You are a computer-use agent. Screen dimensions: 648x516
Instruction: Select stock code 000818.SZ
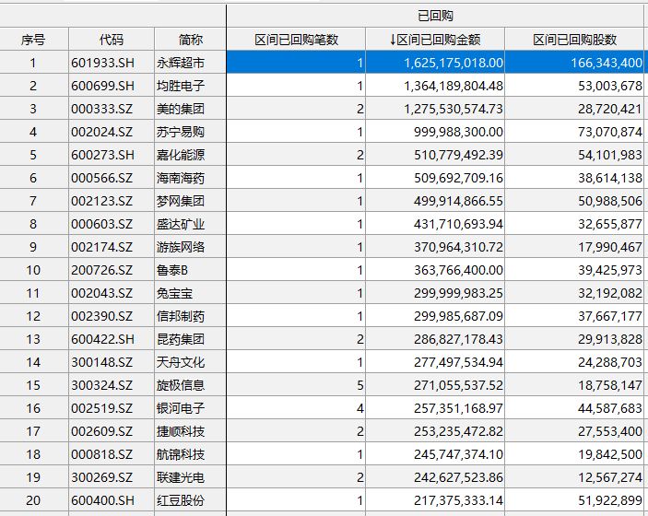[x=102, y=454]
